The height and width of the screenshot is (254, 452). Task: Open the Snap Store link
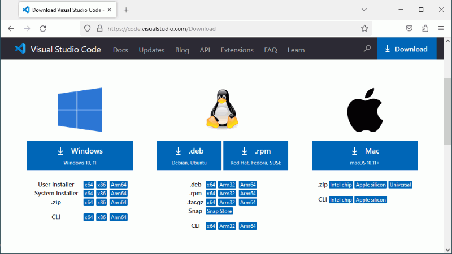coord(219,211)
